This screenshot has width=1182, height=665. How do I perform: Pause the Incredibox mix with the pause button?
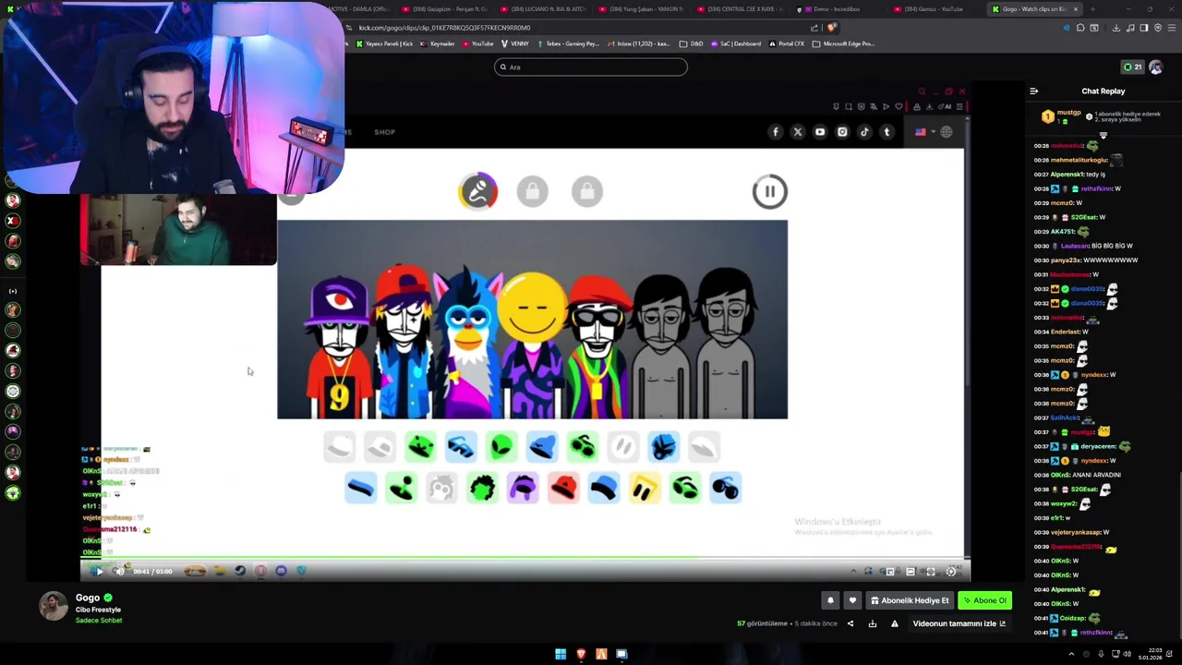(769, 192)
